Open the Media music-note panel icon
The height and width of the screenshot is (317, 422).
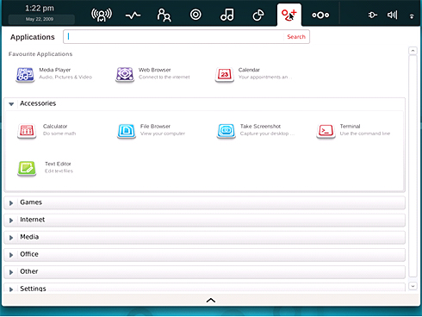point(227,15)
